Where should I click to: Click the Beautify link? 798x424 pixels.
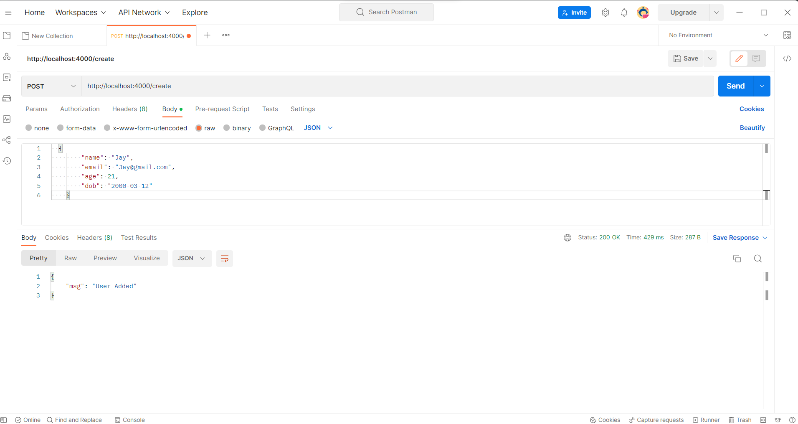(x=752, y=128)
